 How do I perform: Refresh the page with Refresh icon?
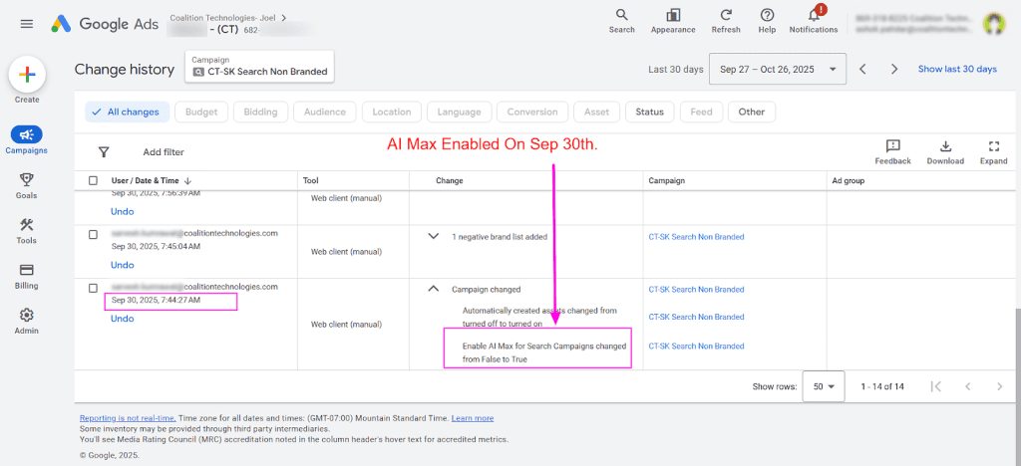coord(726,20)
